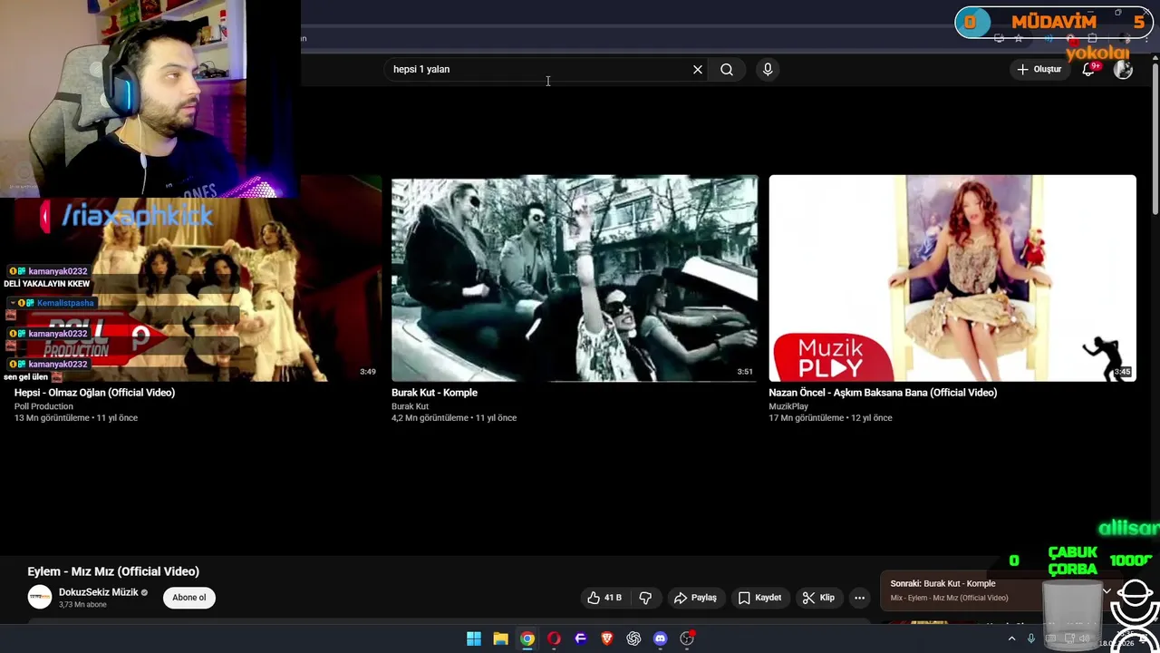1160x653 pixels.
Task: Start voice search with the microphone icon
Action: [x=768, y=70]
